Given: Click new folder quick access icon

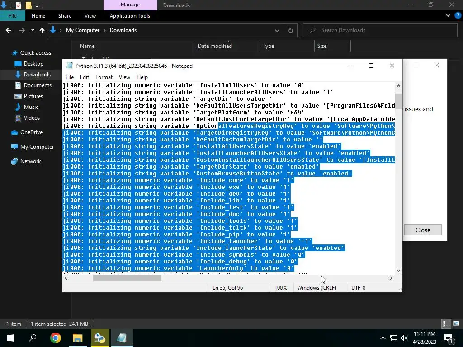Looking at the screenshot, I should pos(28,5).
